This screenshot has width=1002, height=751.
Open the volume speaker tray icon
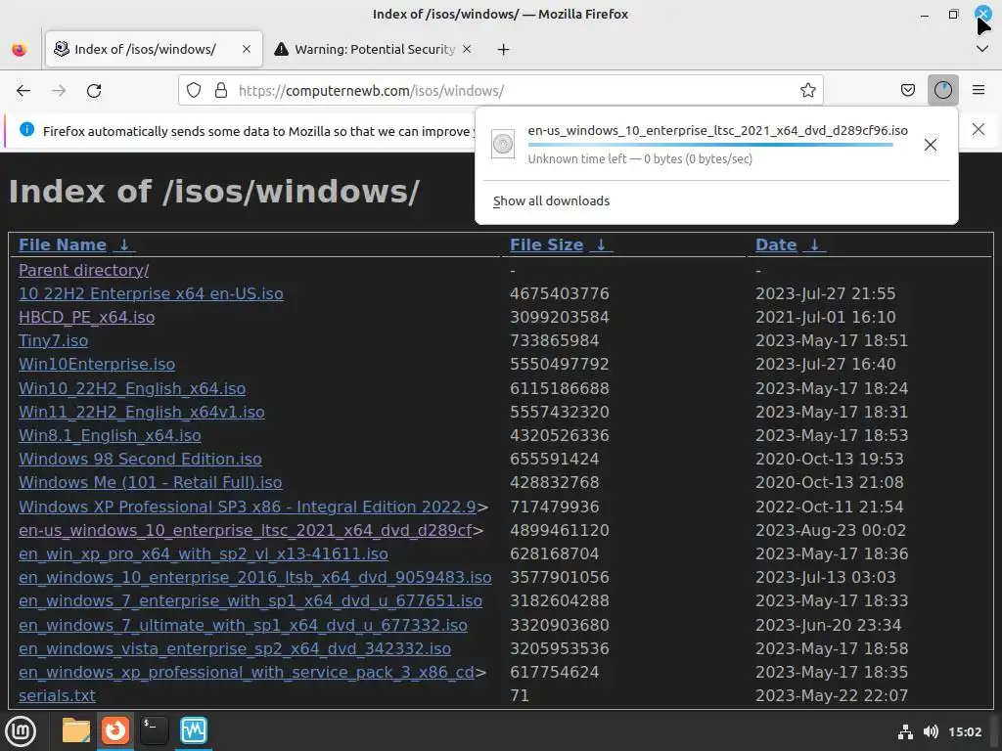tap(931, 731)
